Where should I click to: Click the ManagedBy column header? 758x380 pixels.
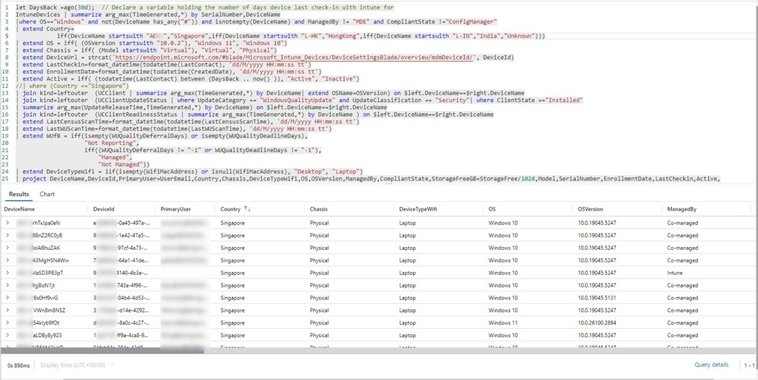[681, 209]
